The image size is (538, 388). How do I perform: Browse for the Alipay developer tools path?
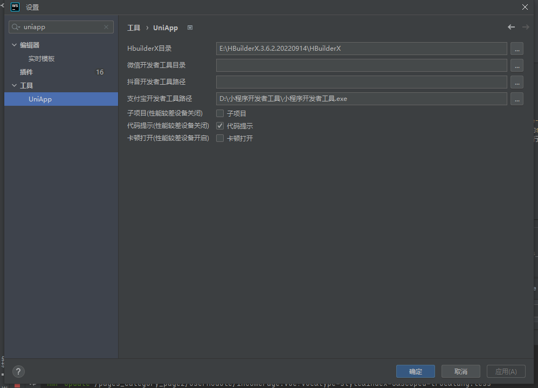pyautogui.click(x=517, y=99)
